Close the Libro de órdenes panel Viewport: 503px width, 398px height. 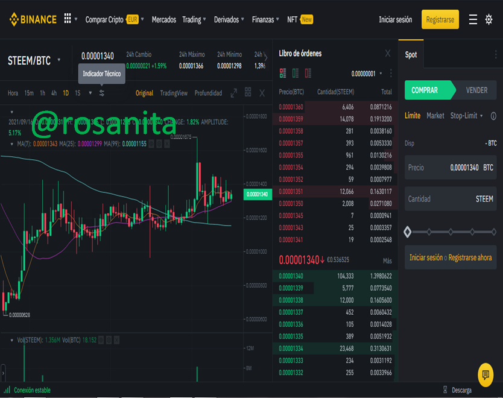click(388, 53)
